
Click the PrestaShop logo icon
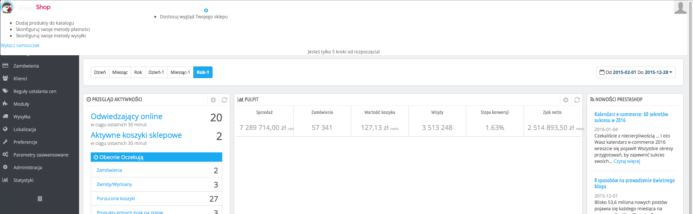(7, 7)
